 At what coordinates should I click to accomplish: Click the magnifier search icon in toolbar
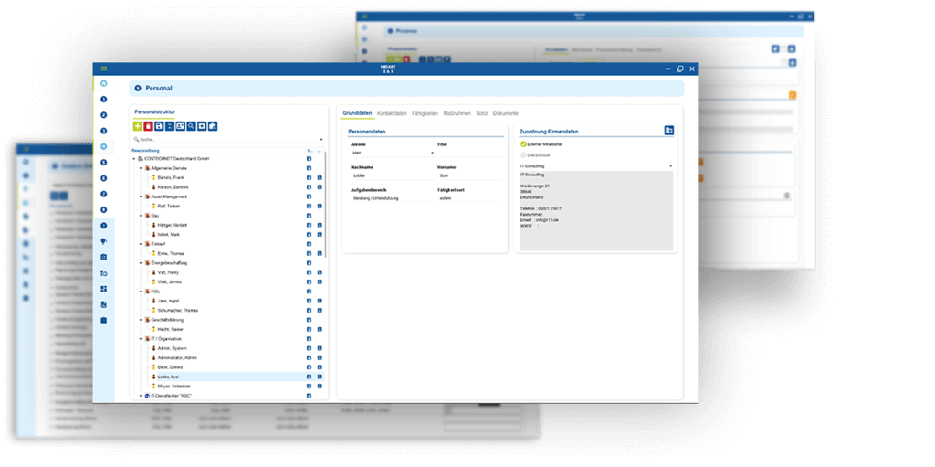click(x=191, y=126)
